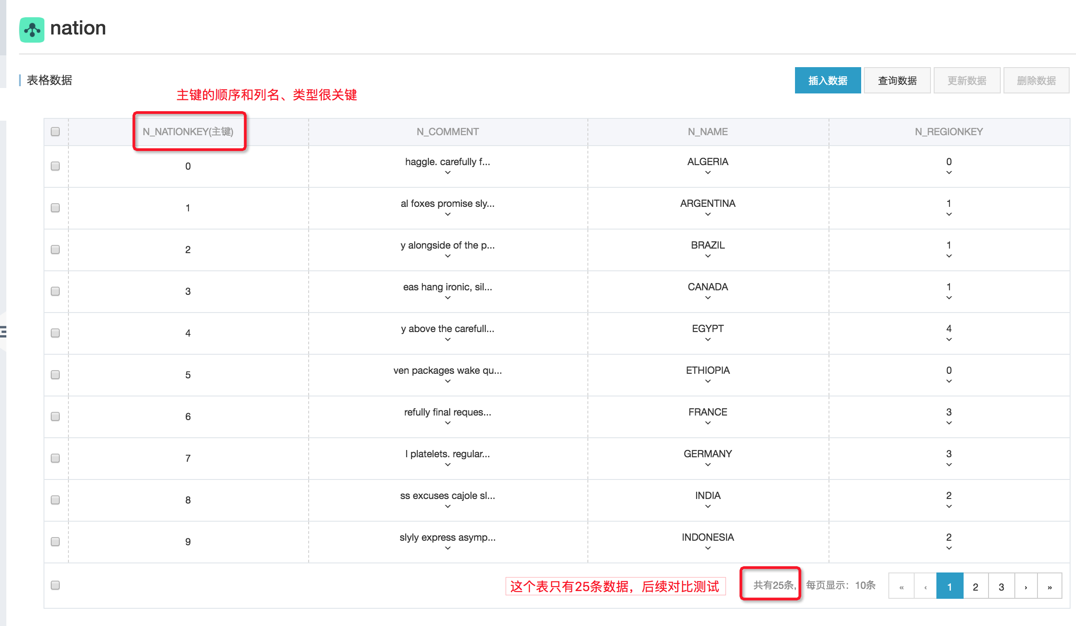The image size is (1076, 626).
Task: Jump to last page with » button
Action: tap(1050, 587)
